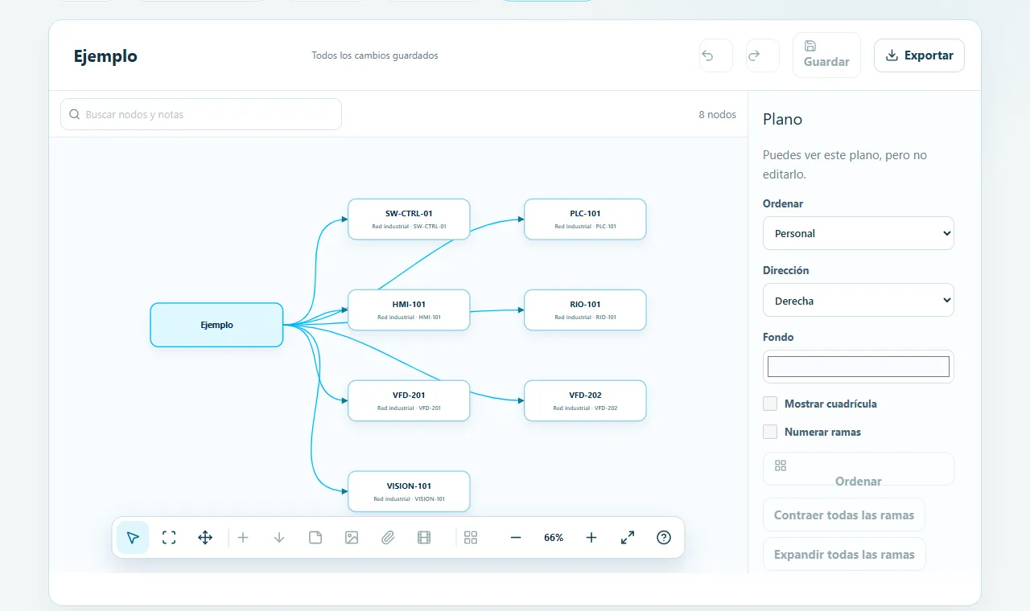Select the SW-CTRL-01 node

(x=409, y=219)
